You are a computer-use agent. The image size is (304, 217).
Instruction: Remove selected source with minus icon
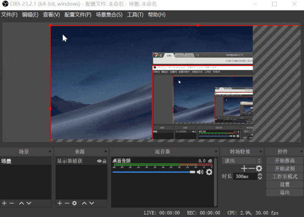tap(67, 203)
